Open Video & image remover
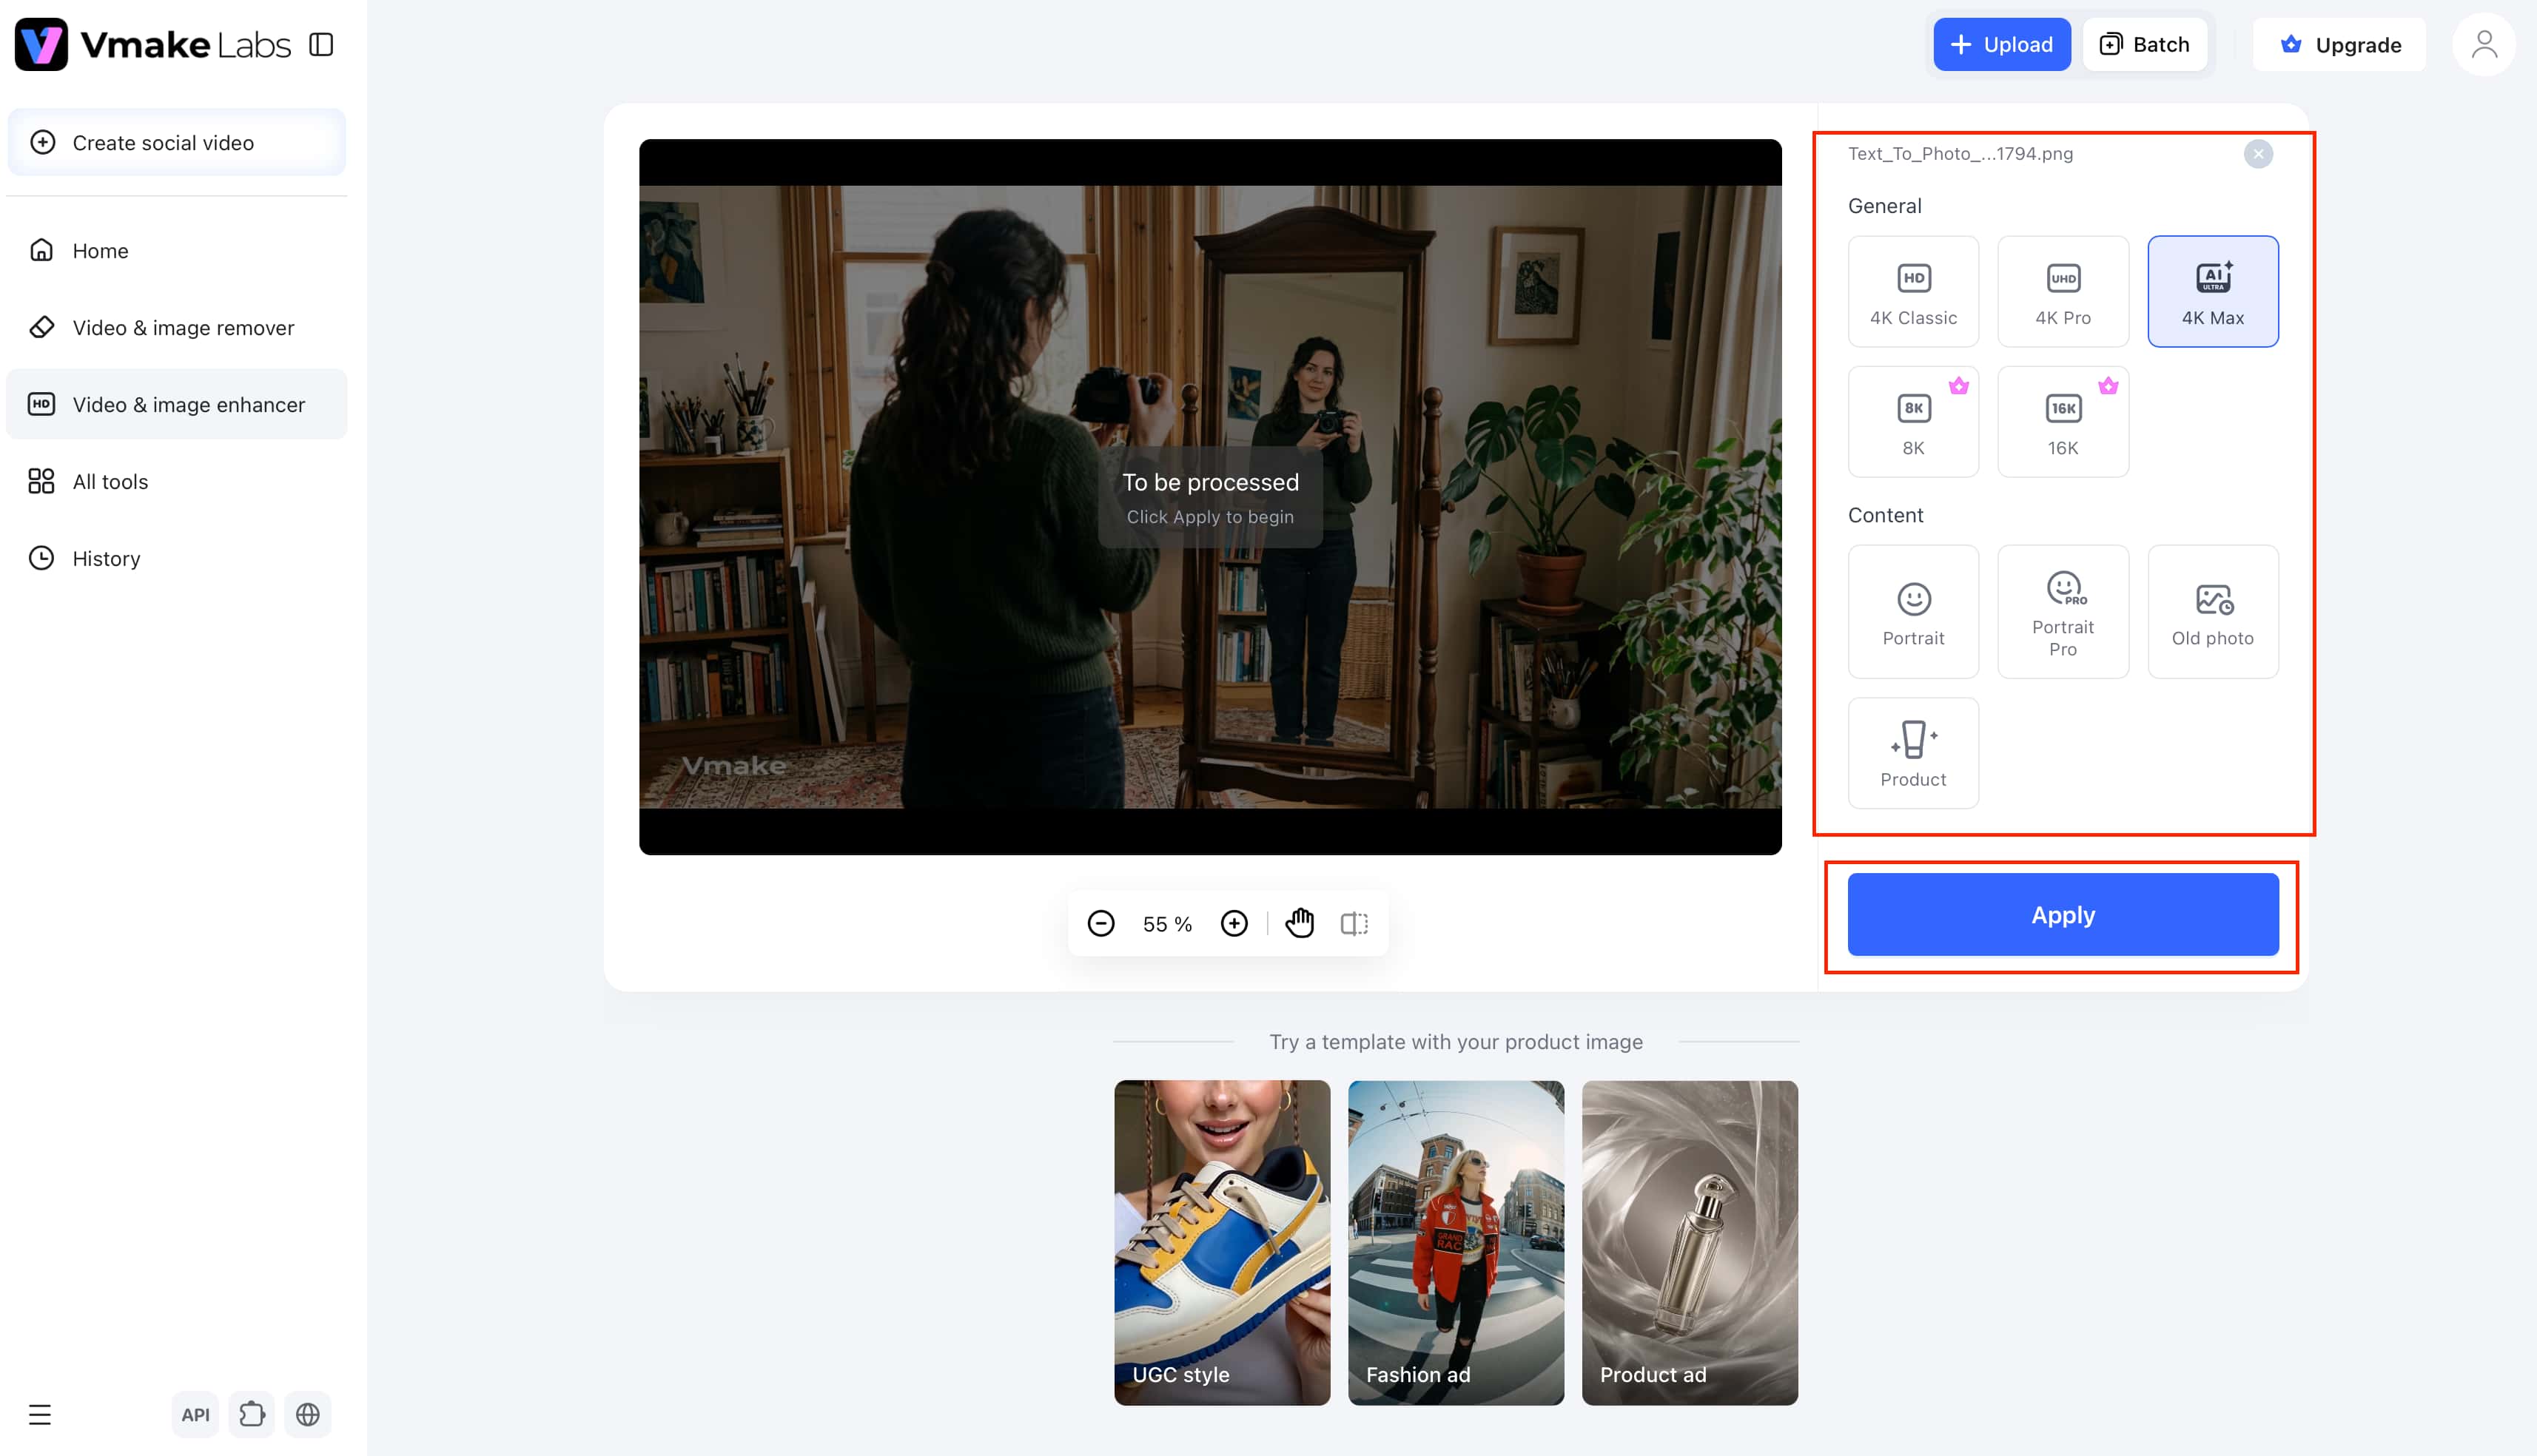This screenshot has height=1456, width=2537. coord(177,327)
